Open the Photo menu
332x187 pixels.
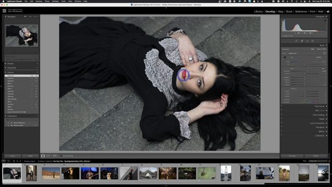[47, 1]
